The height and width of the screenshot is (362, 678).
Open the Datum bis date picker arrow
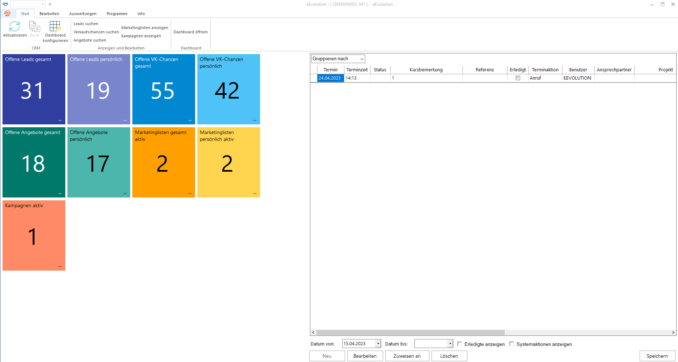(450, 344)
